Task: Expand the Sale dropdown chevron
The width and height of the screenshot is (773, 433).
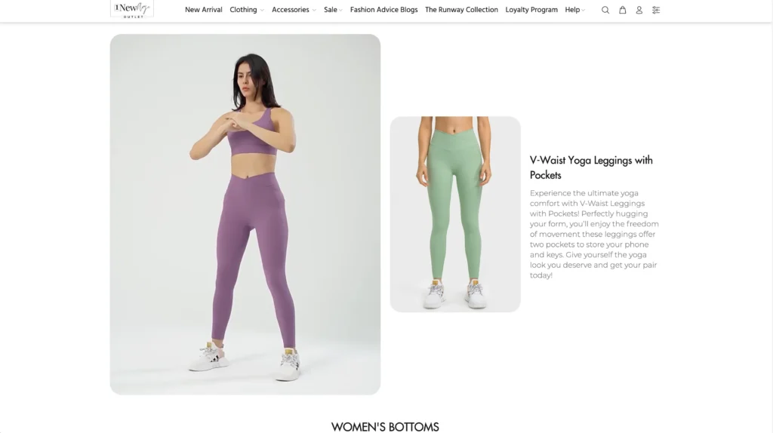Action: pos(340,11)
